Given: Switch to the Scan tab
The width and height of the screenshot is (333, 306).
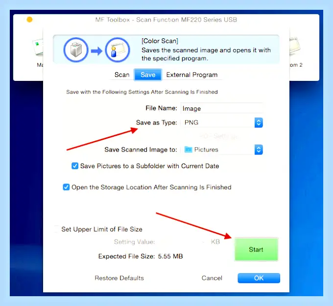Looking at the screenshot, I should (x=122, y=75).
